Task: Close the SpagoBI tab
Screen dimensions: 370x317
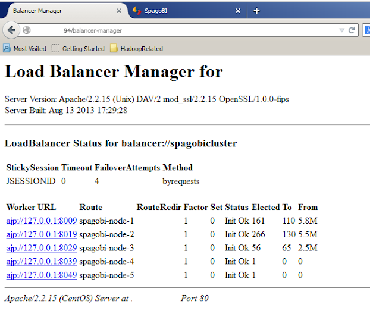Action: 238,11
